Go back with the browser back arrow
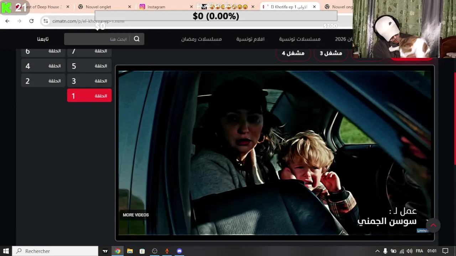 7,21
